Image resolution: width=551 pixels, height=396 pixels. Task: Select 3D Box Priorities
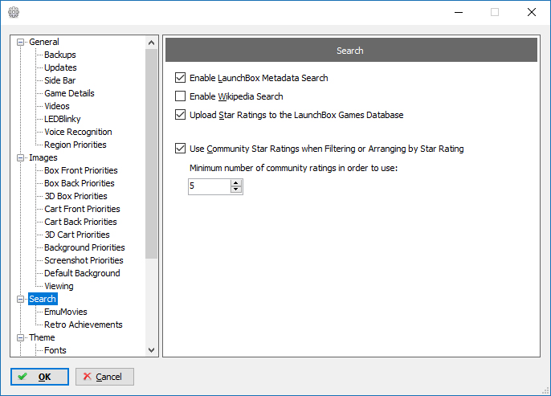point(76,196)
